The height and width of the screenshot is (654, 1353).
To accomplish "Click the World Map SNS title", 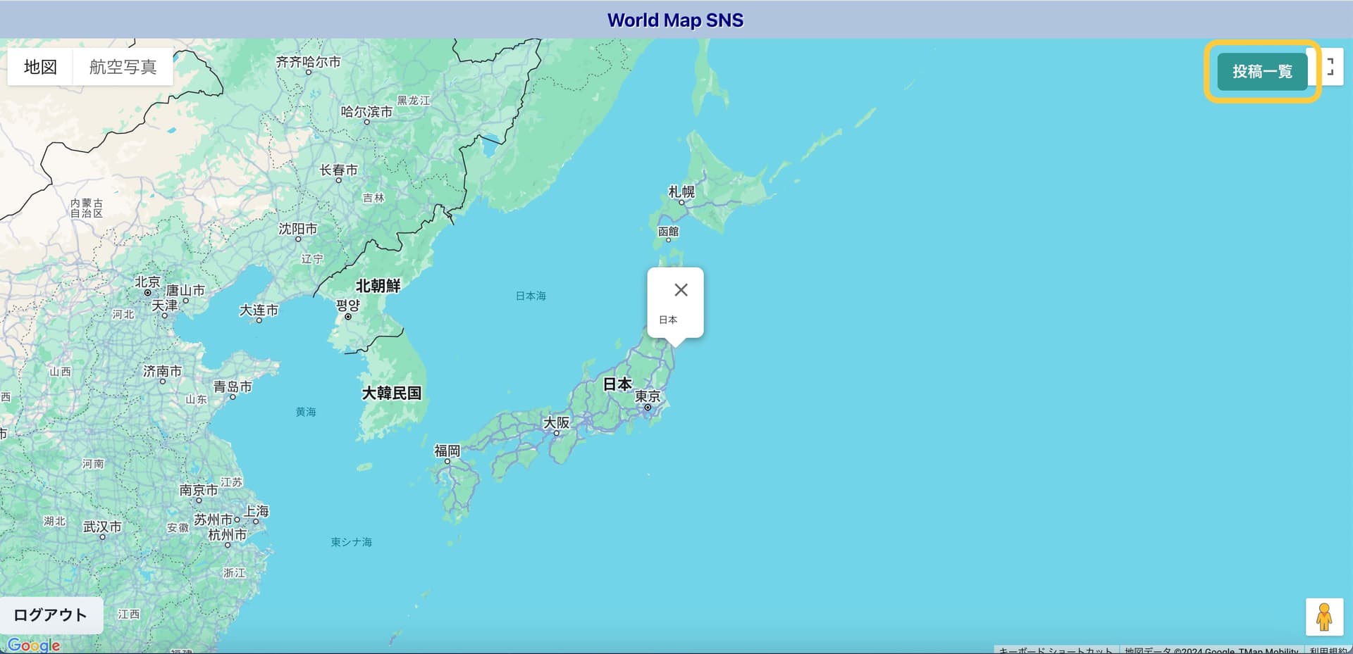I will [x=675, y=20].
